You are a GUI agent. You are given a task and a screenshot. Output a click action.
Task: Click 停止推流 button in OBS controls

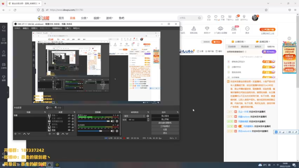pyautogui.click(x=165, y=116)
